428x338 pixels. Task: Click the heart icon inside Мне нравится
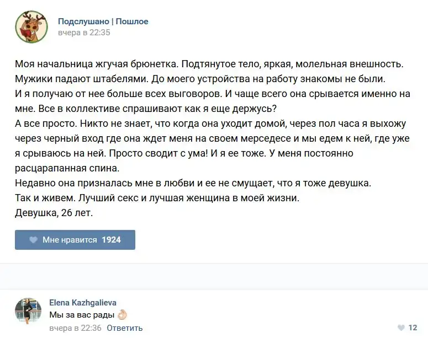click(x=33, y=240)
